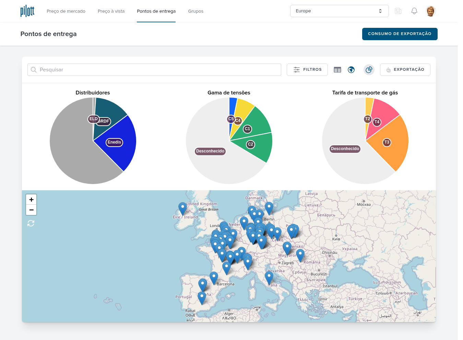Open user profile avatar
The height and width of the screenshot is (340, 463).
point(431,11)
